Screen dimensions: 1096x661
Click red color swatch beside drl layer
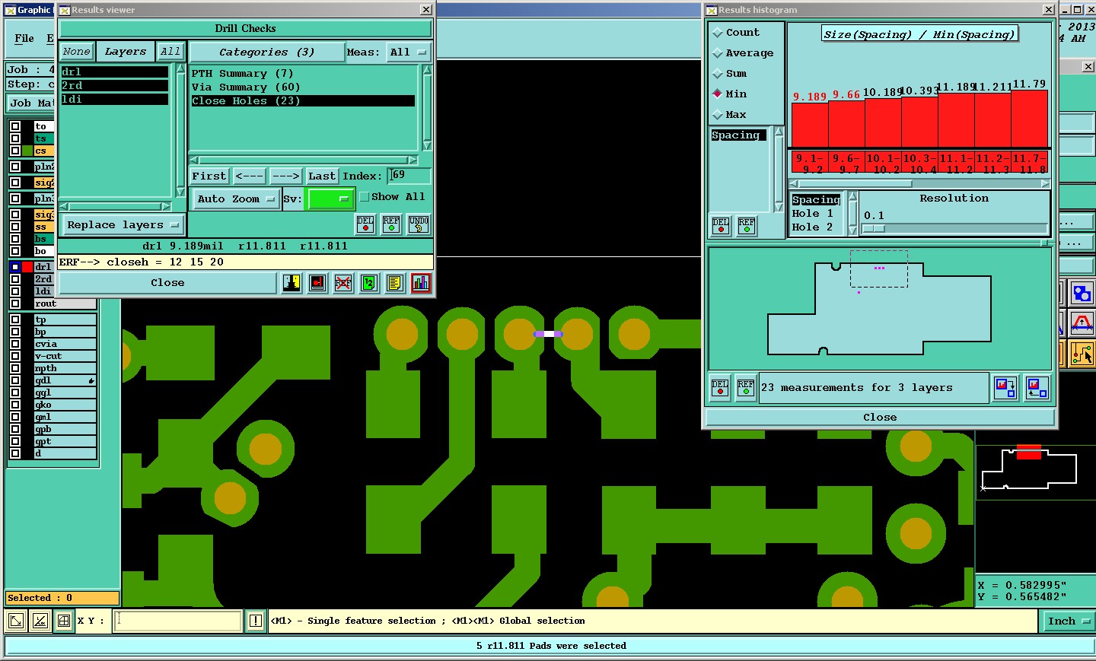[x=28, y=267]
